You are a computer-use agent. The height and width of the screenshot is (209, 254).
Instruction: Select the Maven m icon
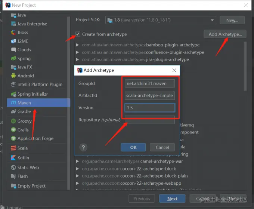click(13, 103)
